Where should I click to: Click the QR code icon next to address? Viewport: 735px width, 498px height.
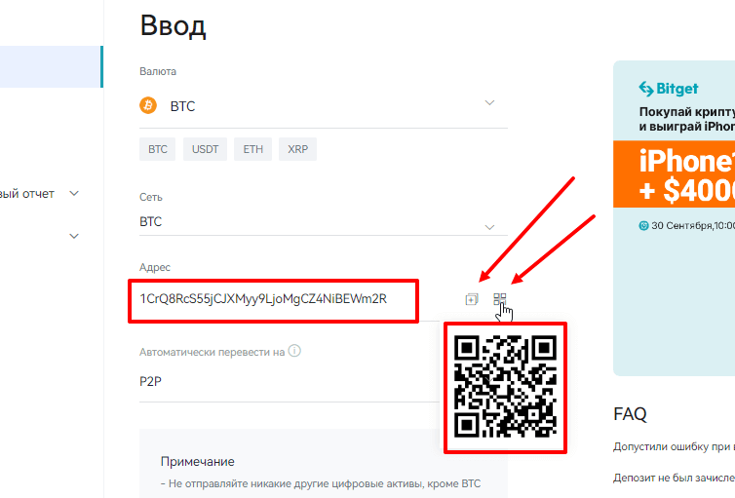tap(500, 299)
